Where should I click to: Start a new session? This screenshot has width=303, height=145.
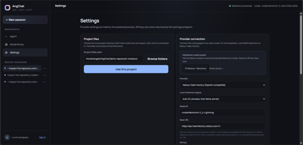(25, 20)
